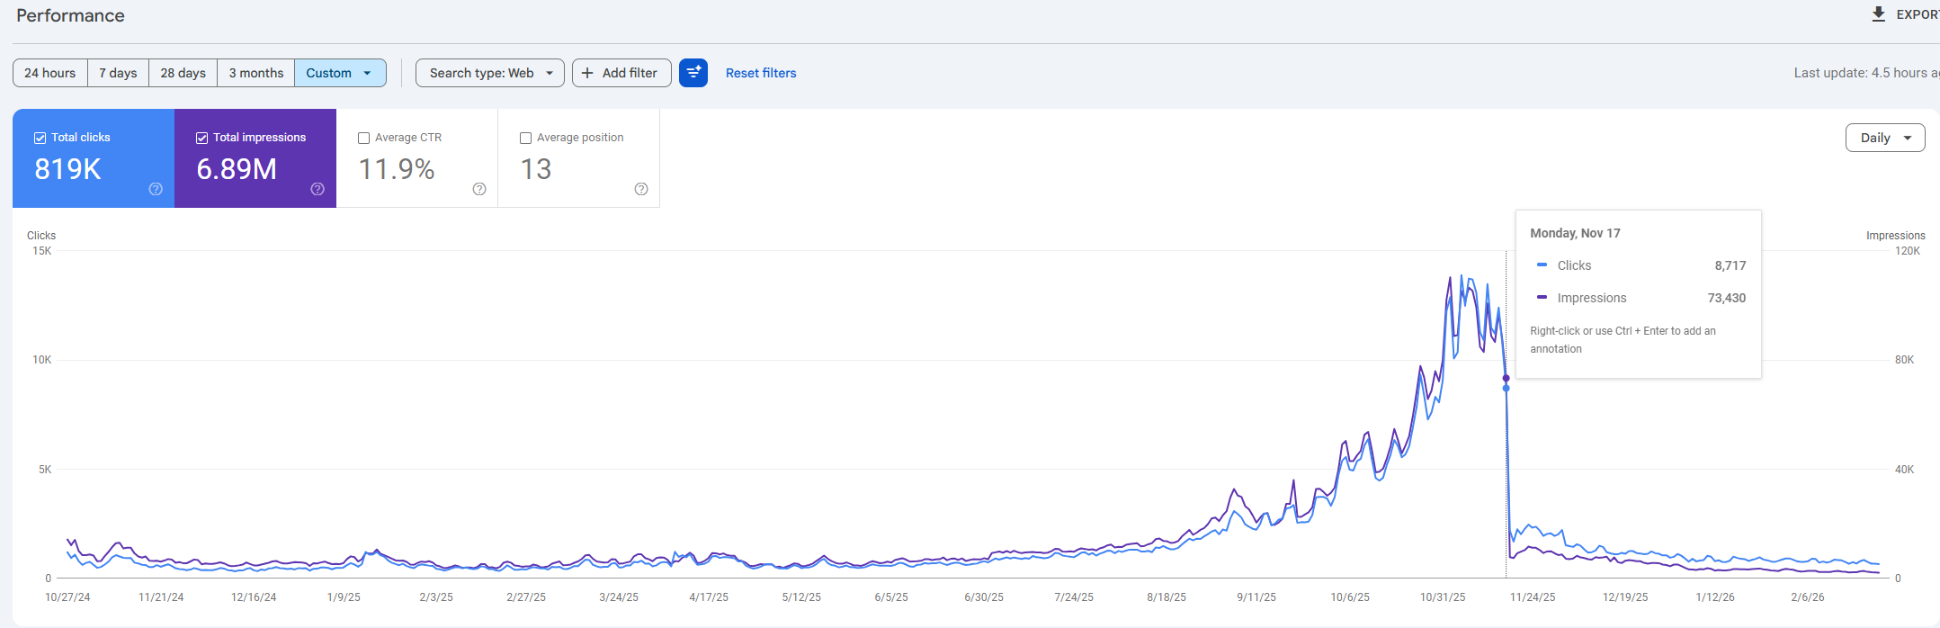Click the plus icon in Add filter
The height and width of the screenshot is (628, 1940).
(x=587, y=73)
